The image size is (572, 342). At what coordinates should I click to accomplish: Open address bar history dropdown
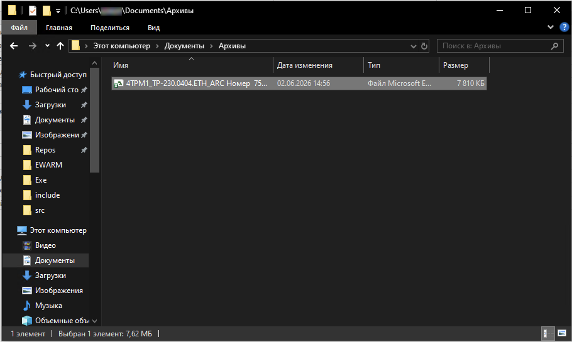coord(414,46)
